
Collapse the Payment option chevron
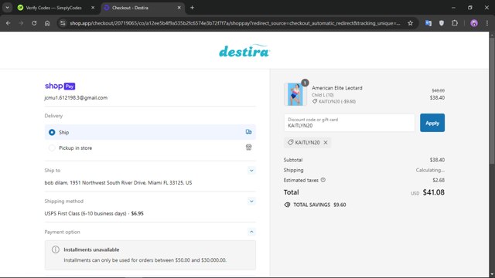[251, 232]
